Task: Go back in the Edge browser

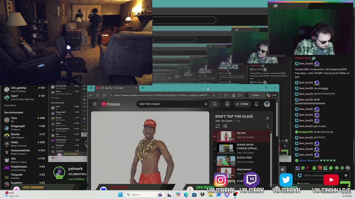Action: coord(91,95)
